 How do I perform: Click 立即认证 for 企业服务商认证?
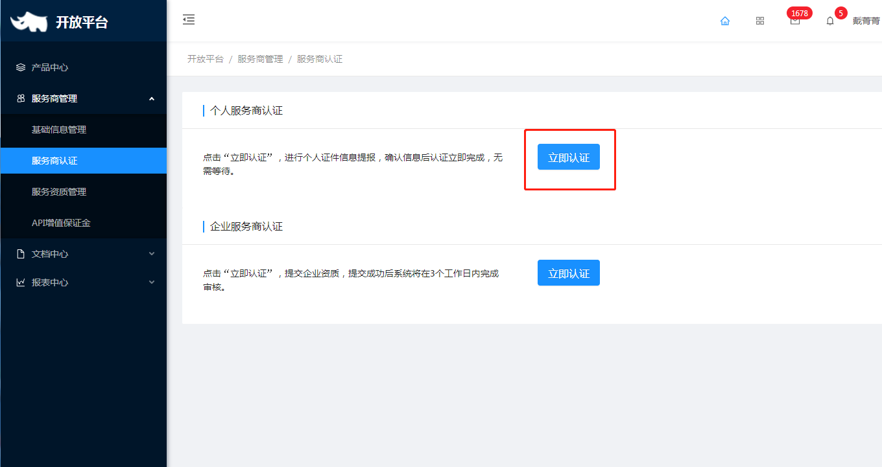tap(569, 273)
